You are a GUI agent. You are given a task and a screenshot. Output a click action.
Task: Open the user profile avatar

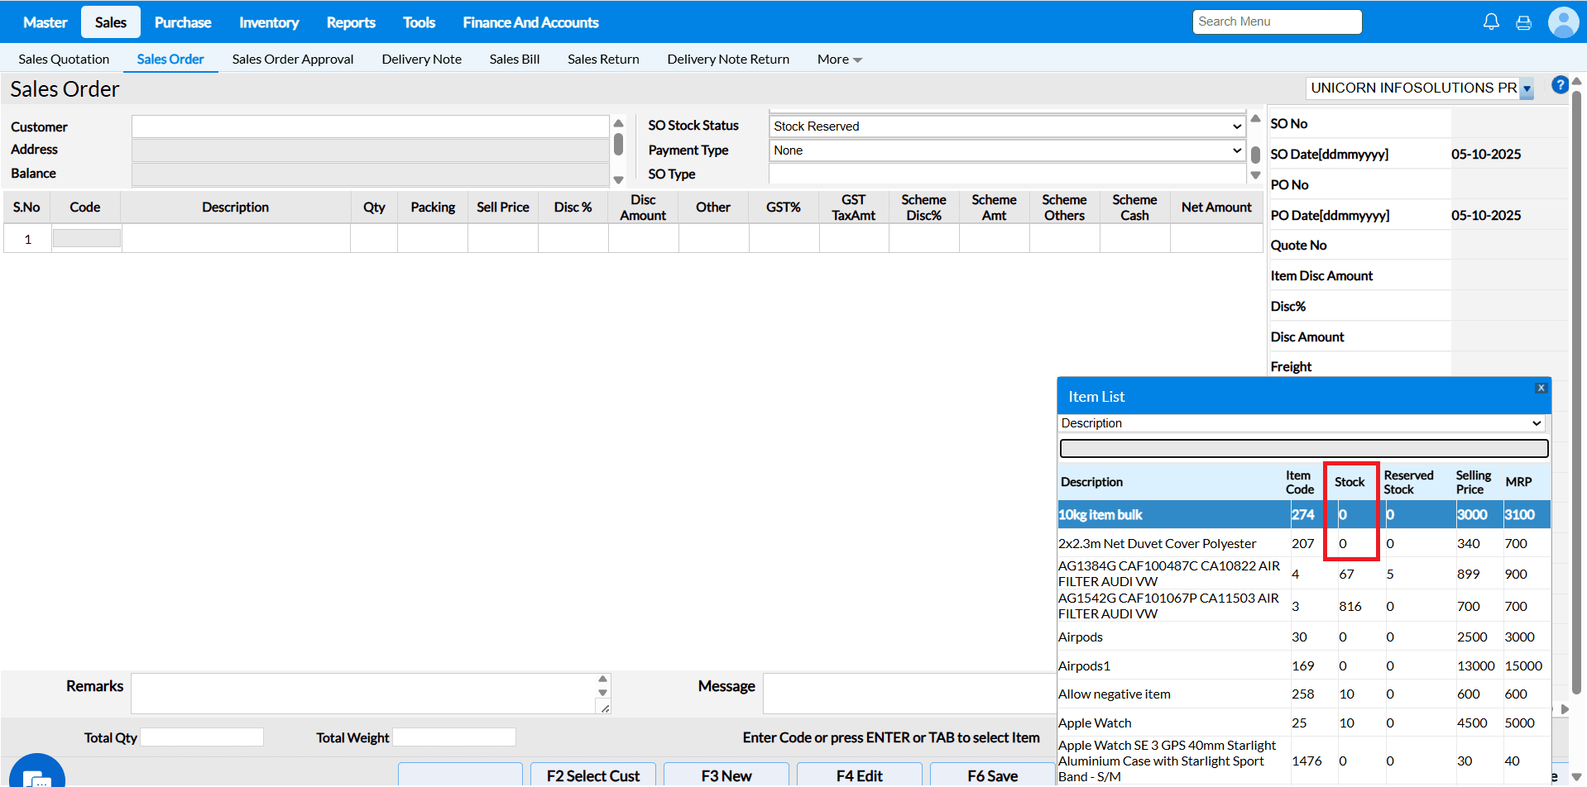(x=1563, y=22)
